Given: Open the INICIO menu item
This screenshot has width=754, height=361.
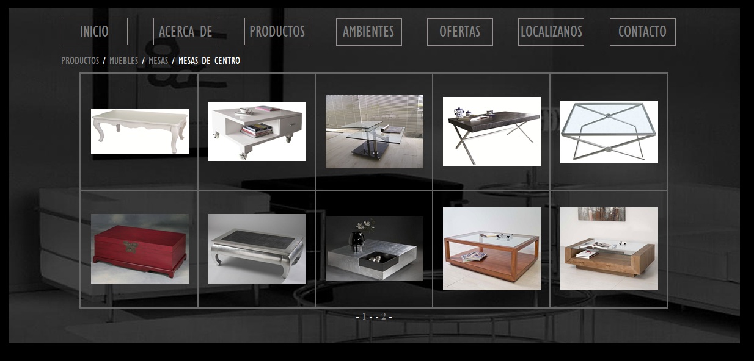Looking at the screenshot, I should (x=94, y=31).
